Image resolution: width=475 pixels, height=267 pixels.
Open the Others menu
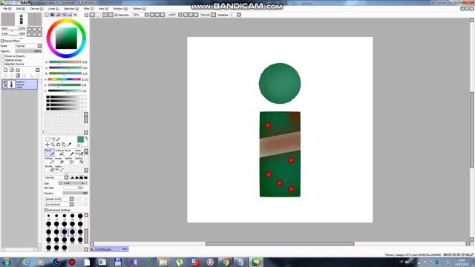point(139,9)
